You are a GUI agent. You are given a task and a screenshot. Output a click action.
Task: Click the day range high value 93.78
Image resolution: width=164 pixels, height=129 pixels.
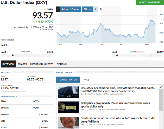[50, 52]
